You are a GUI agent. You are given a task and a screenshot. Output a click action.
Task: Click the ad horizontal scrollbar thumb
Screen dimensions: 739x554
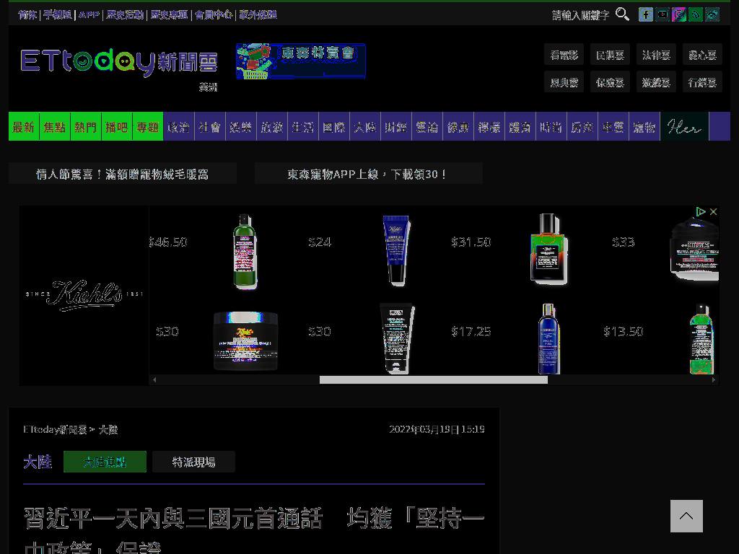434,379
